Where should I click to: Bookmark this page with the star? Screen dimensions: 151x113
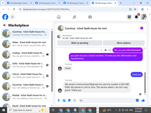click(x=135, y=9)
